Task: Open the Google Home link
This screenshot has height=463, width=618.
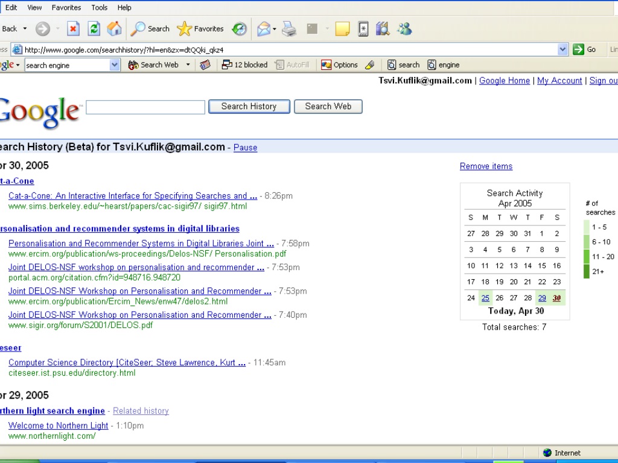Action: (x=505, y=81)
